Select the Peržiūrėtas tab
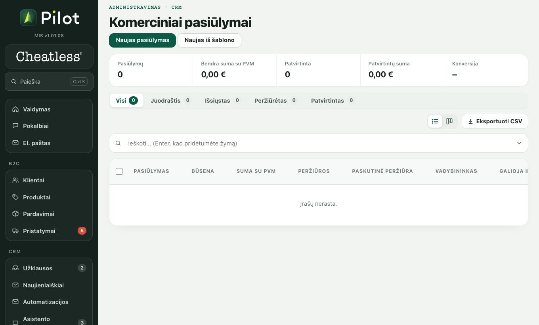The image size is (539, 325). click(x=276, y=101)
